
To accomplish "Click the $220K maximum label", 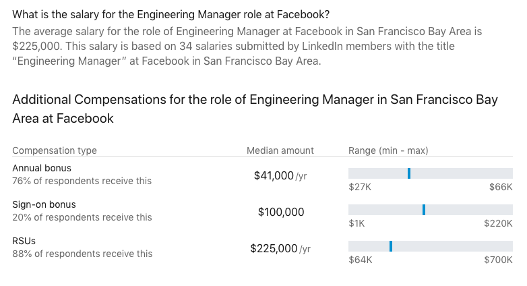I will (x=498, y=223).
